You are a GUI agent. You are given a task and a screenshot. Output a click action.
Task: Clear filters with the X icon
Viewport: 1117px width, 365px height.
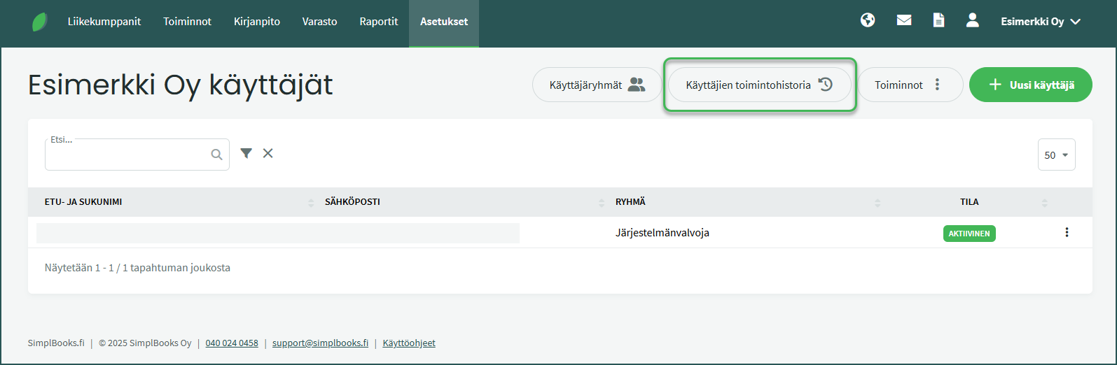coord(268,153)
